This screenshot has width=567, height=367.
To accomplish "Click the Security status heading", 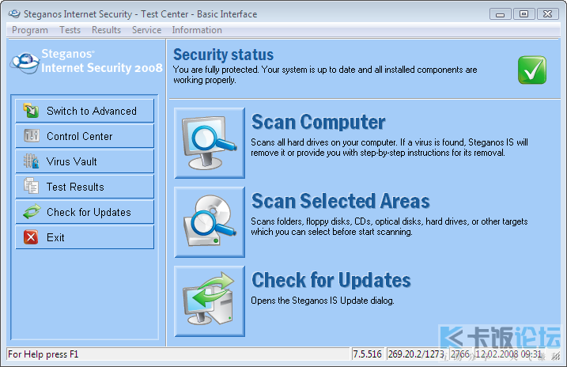I will (x=223, y=55).
